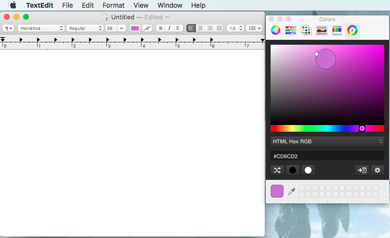Open the Window menu
This screenshot has width=390, height=238.
point(170,5)
